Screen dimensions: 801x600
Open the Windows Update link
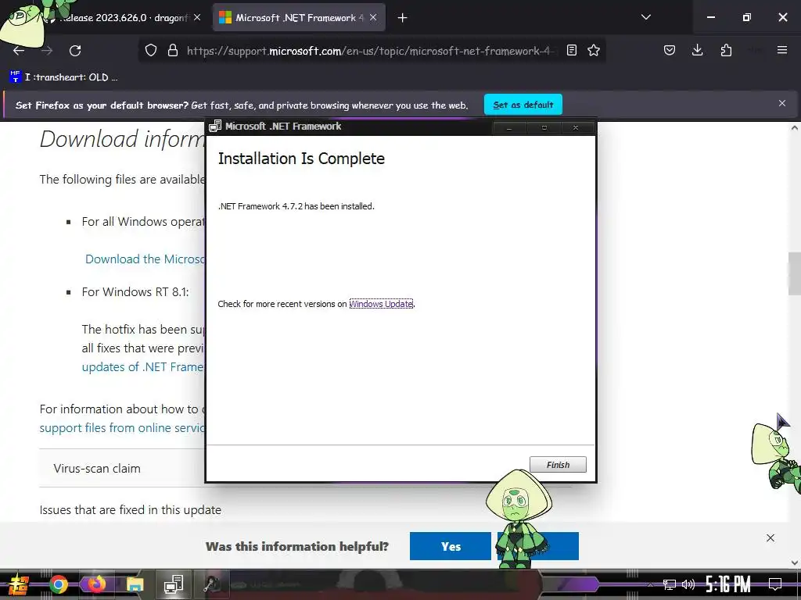381,304
